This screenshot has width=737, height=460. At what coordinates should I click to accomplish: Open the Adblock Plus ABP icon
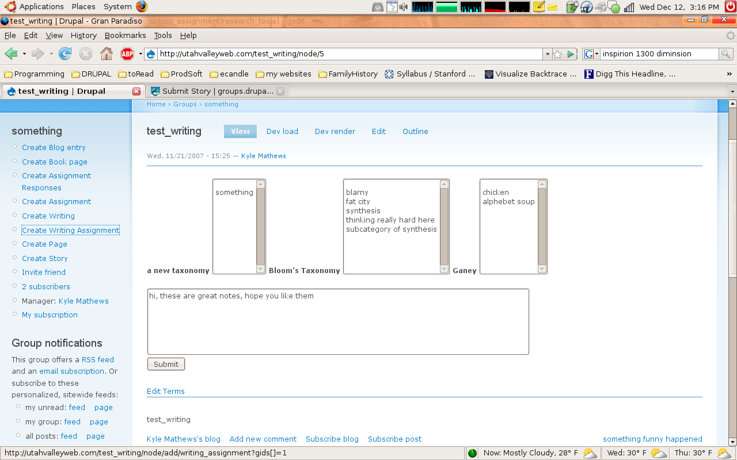click(127, 54)
